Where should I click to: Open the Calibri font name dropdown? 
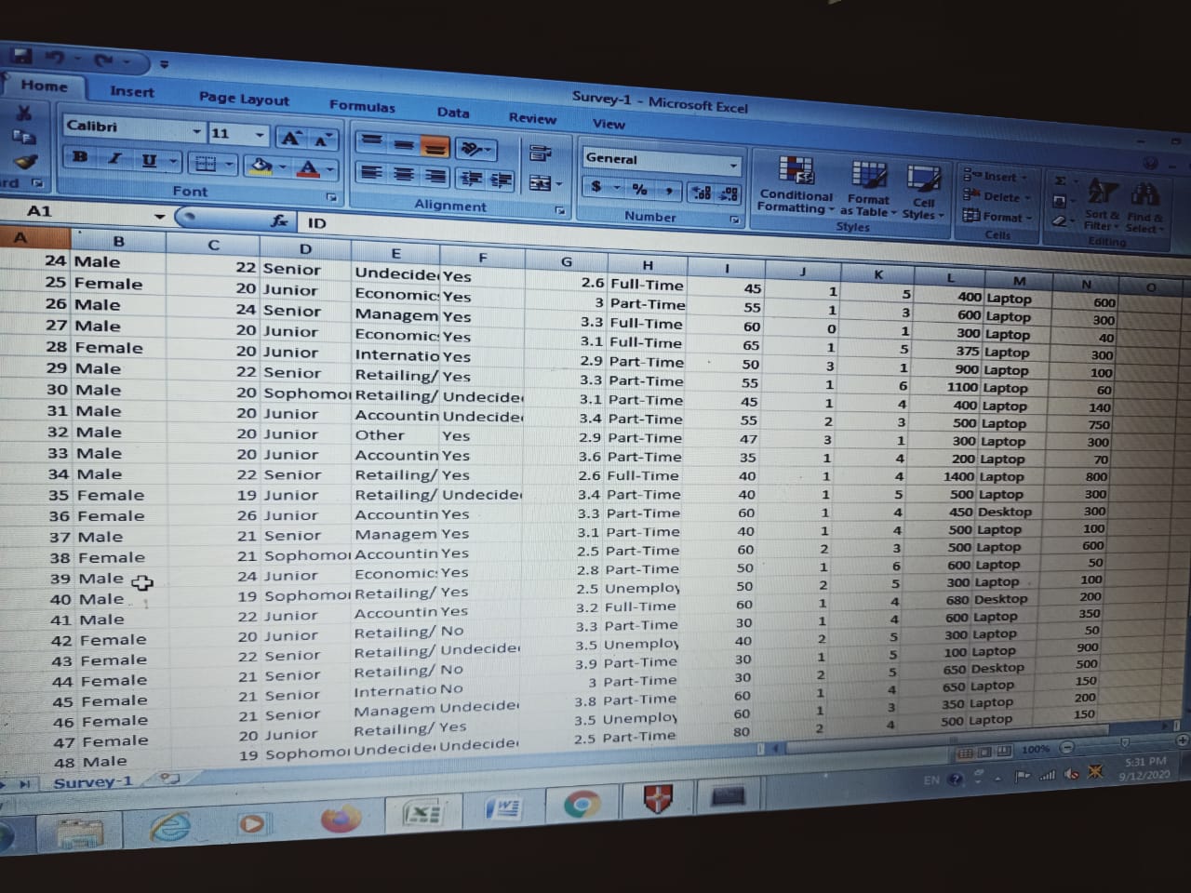[196, 132]
